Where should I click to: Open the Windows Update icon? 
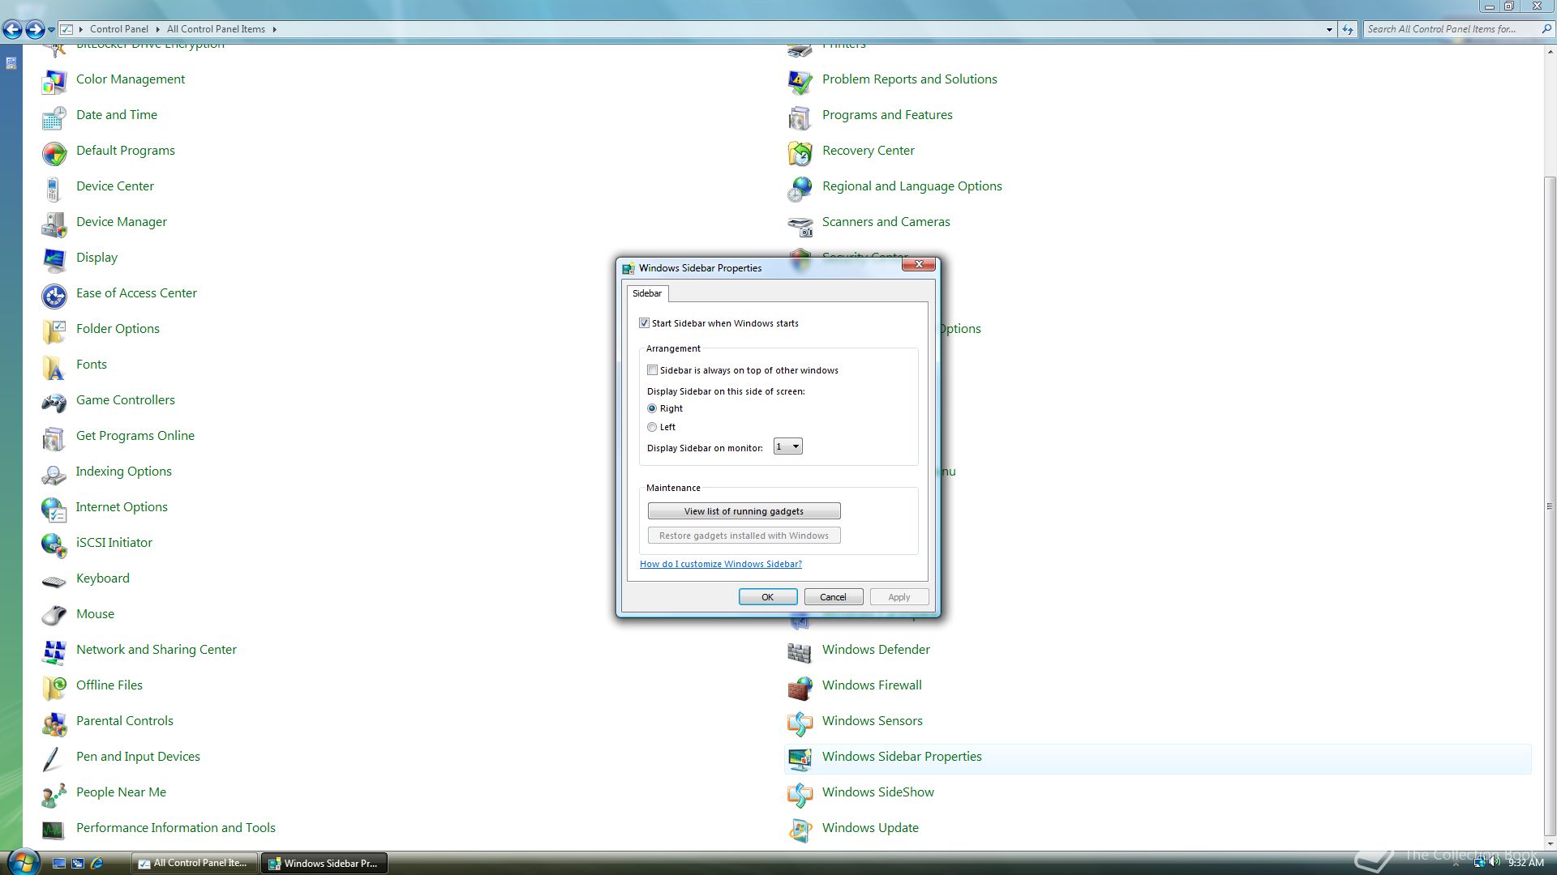click(x=800, y=830)
